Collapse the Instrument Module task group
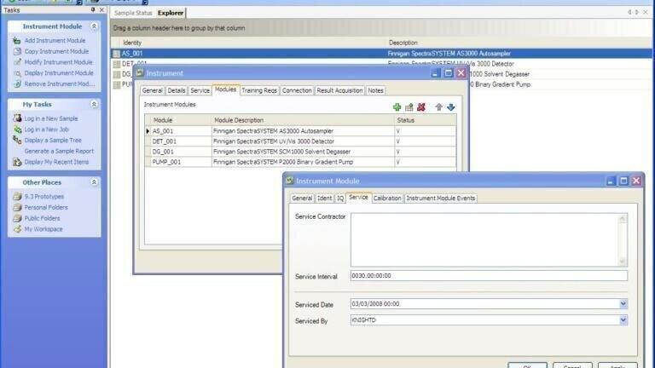This screenshot has width=655, height=368. [x=94, y=26]
